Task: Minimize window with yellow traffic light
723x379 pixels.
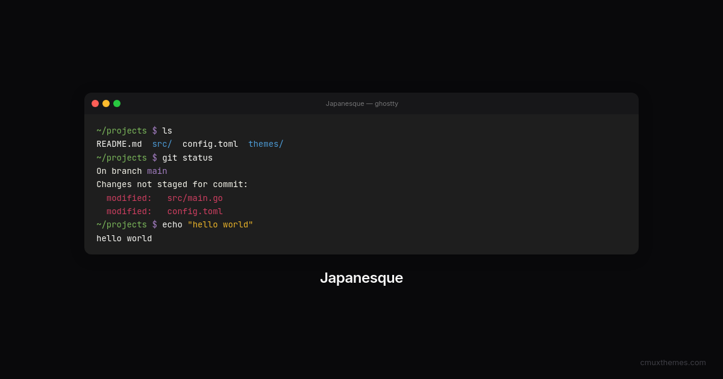Action: click(x=106, y=103)
